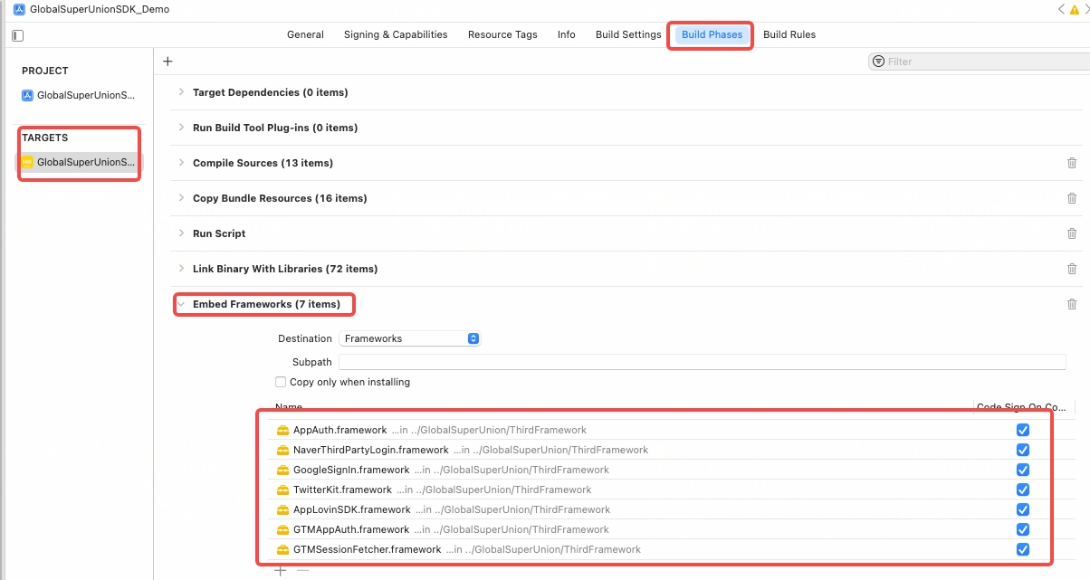Screen dimensions: 1090x580
Task: Open the Destination dropdown set to Frameworks
Action: (x=409, y=338)
